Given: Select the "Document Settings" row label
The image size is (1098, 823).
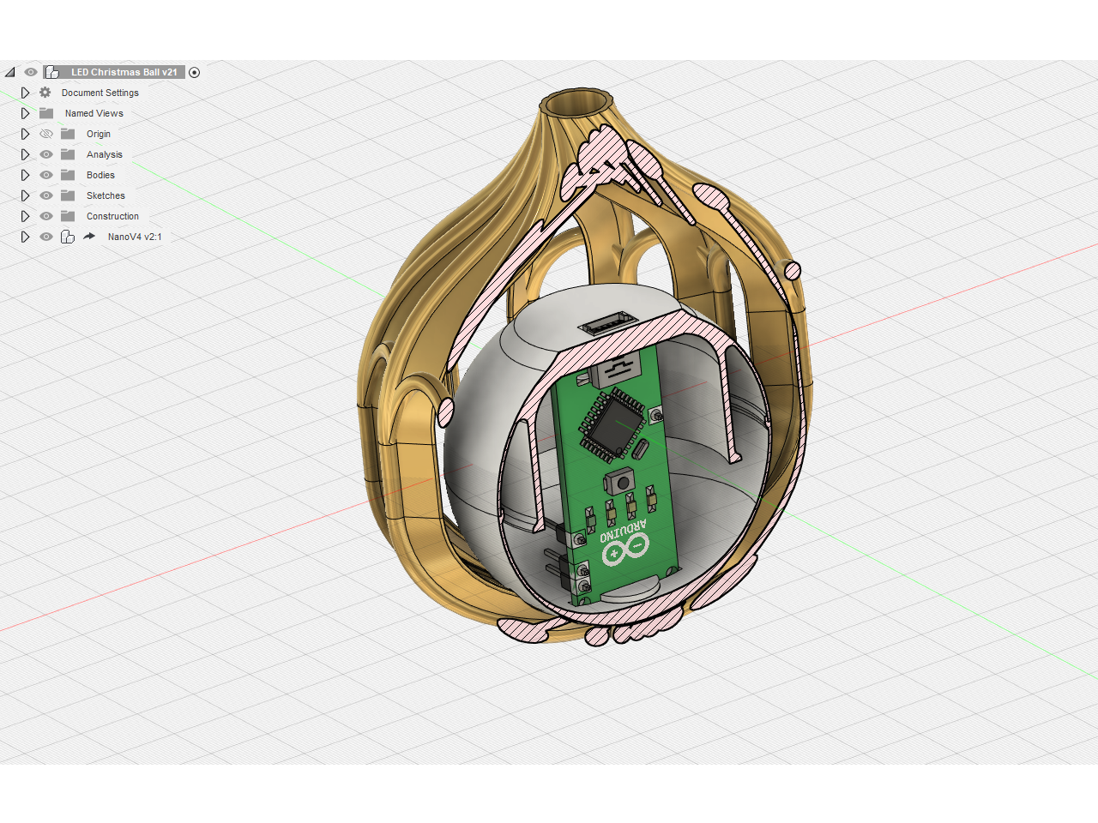Looking at the screenshot, I should [x=100, y=93].
